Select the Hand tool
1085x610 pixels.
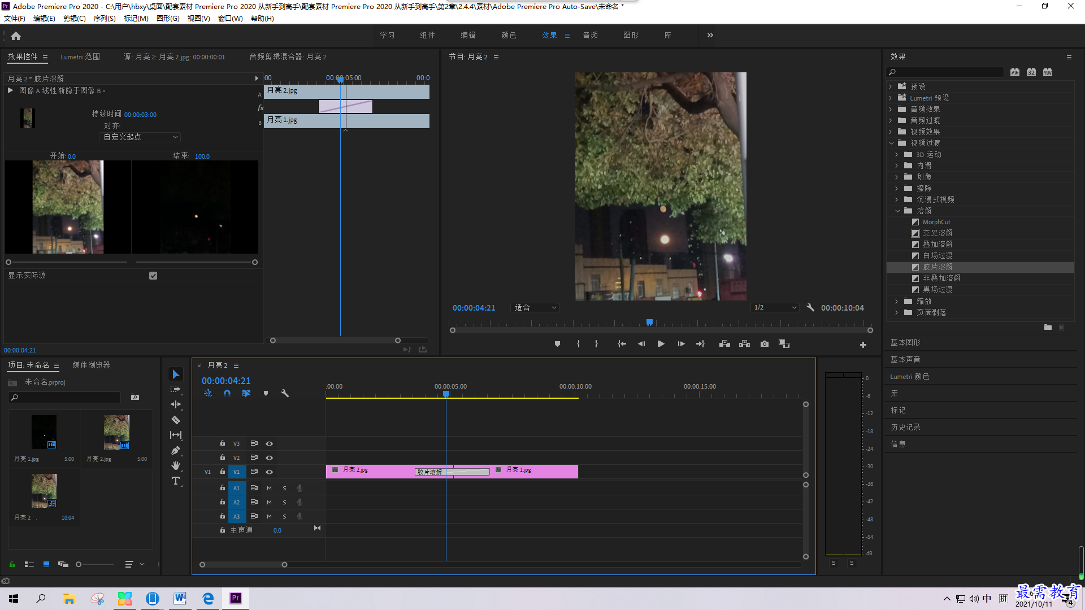176,465
